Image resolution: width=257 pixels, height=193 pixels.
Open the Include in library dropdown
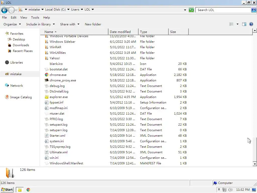[x=40, y=24]
